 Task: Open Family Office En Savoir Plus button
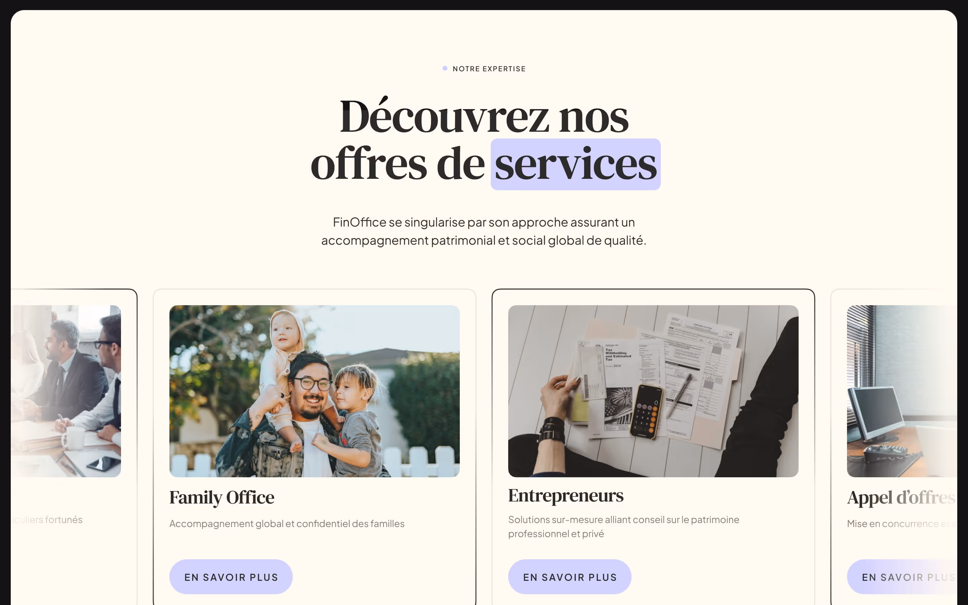pos(231,576)
